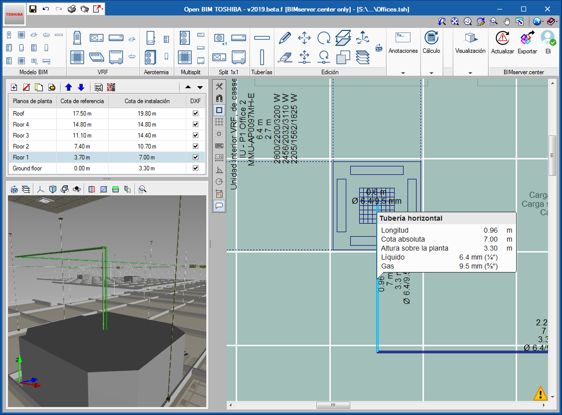Open the Visualización button
Screen dimensions: 562x415
470,43
